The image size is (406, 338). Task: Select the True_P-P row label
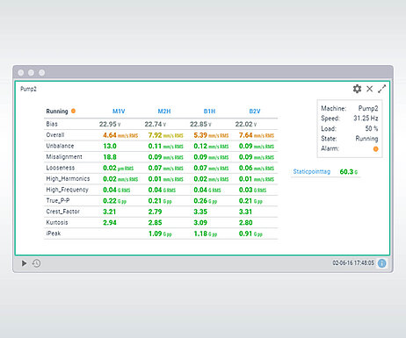pyautogui.click(x=58, y=200)
